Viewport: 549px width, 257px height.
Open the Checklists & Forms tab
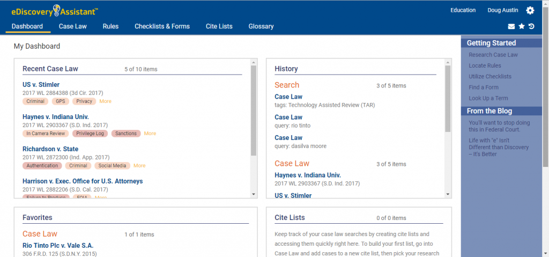(x=162, y=26)
